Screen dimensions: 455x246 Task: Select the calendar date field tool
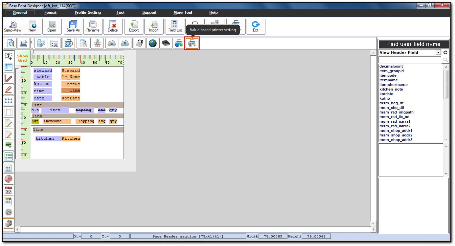pos(9,190)
